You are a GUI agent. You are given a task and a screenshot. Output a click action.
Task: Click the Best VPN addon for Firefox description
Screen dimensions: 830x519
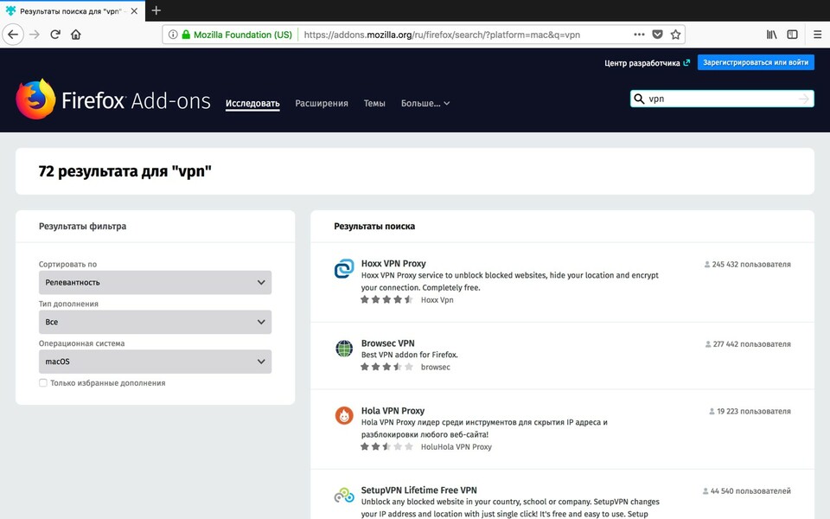[x=410, y=355]
